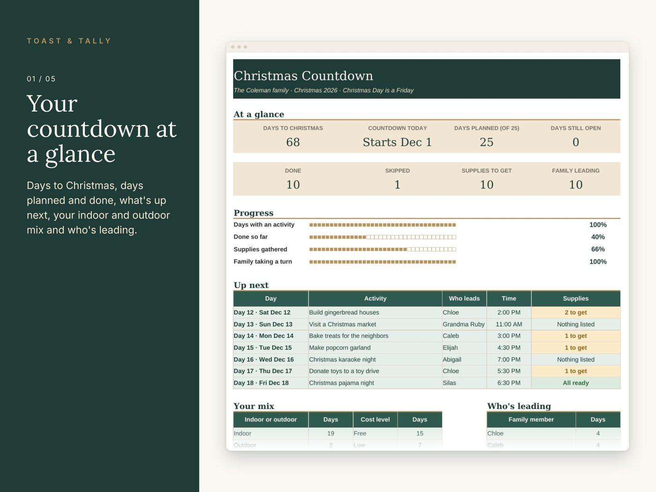Select the 5:30 PM time cell
The image size is (656, 492).
pyautogui.click(x=509, y=371)
